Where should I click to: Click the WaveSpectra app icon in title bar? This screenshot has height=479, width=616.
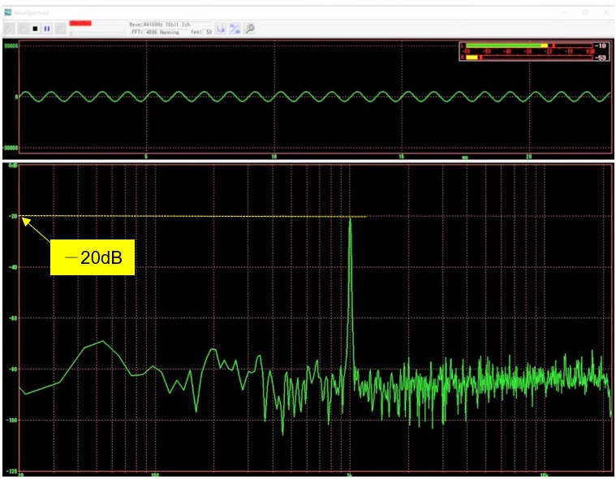coord(8,12)
